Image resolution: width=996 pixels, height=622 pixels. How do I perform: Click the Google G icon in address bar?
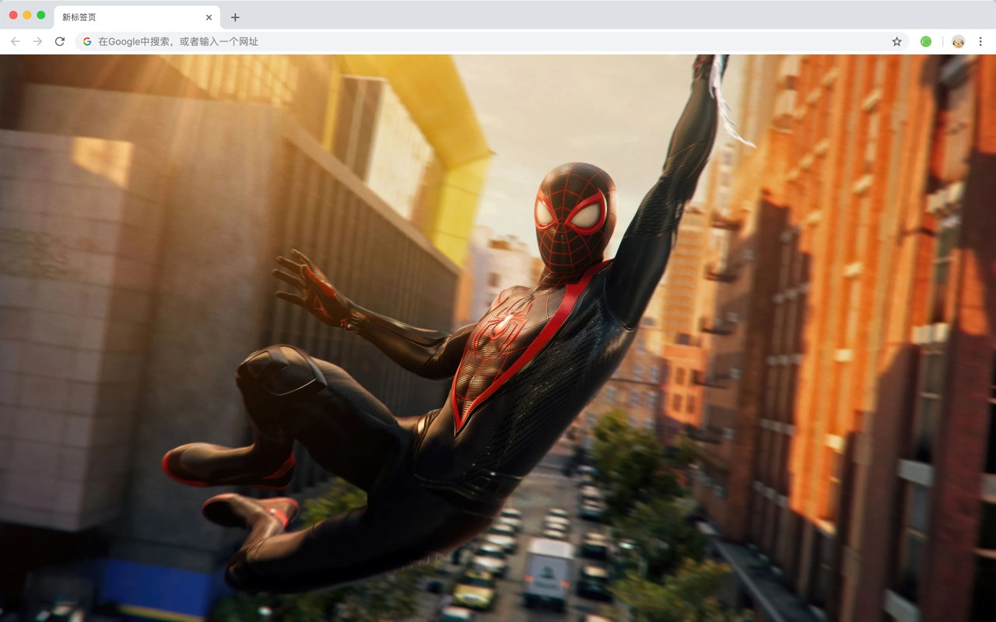click(86, 42)
